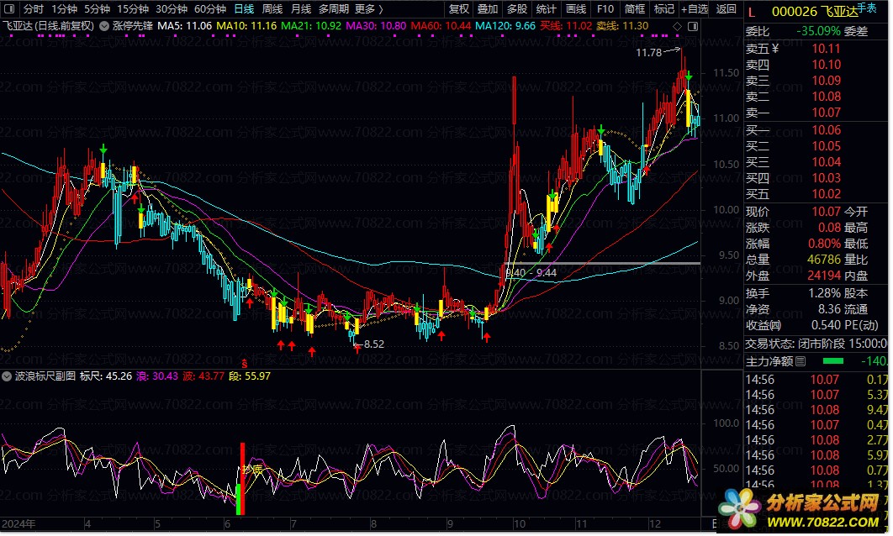Open the 统计 statistics tool
This screenshot has width=893, height=536.
click(x=547, y=8)
